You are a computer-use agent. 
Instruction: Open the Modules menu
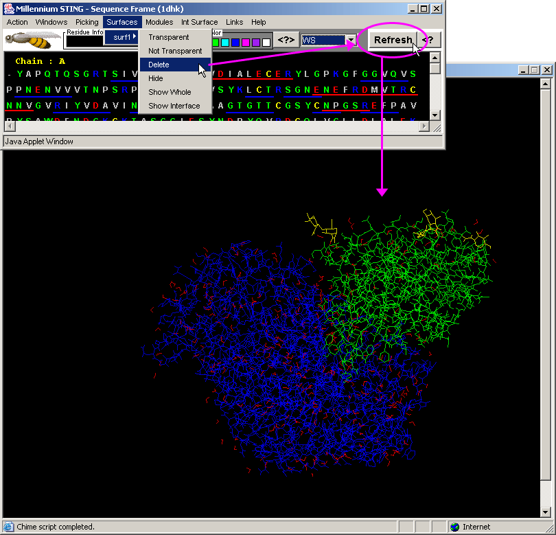click(159, 22)
